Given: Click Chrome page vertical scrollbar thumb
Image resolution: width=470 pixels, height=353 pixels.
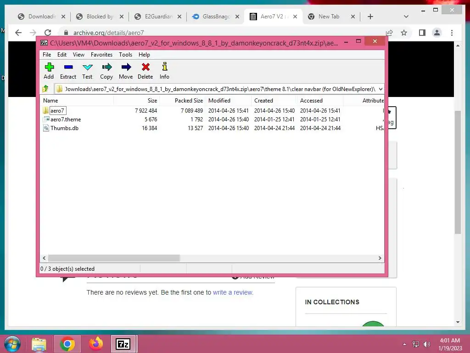Looking at the screenshot, I should coord(458,172).
